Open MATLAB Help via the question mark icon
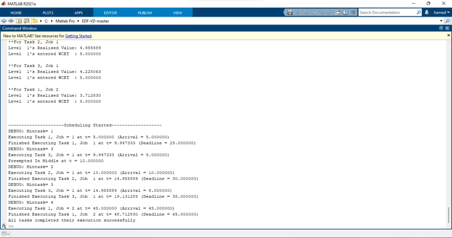 pyautogui.click(x=345, y=12)
